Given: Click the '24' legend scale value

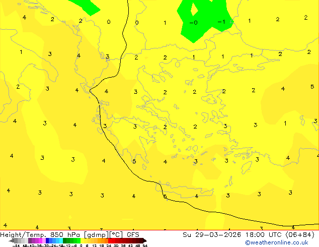Looking at the screenshot, I should click(x=109, y=245).
